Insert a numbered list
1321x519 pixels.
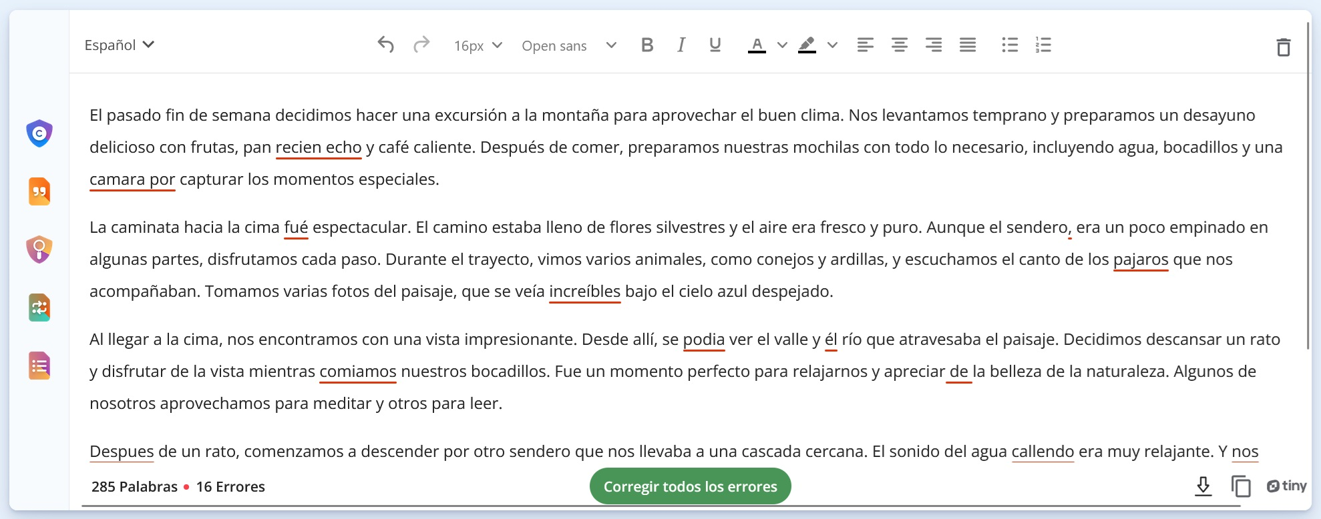coord(1043,45)
